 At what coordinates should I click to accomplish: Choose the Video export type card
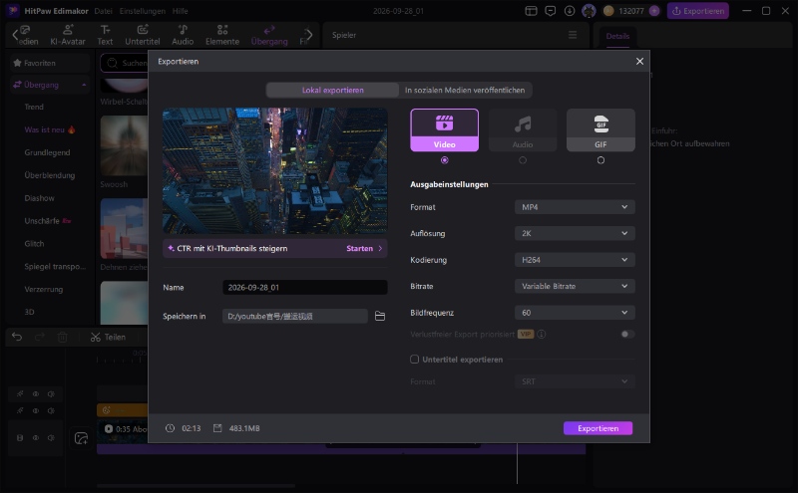click(444, 130)
